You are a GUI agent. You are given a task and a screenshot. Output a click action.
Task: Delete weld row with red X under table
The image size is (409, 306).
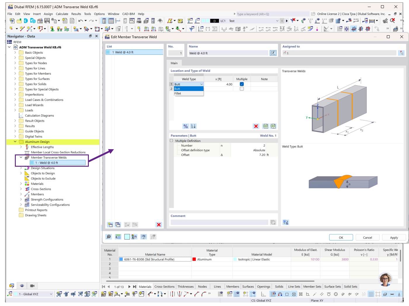256,126
